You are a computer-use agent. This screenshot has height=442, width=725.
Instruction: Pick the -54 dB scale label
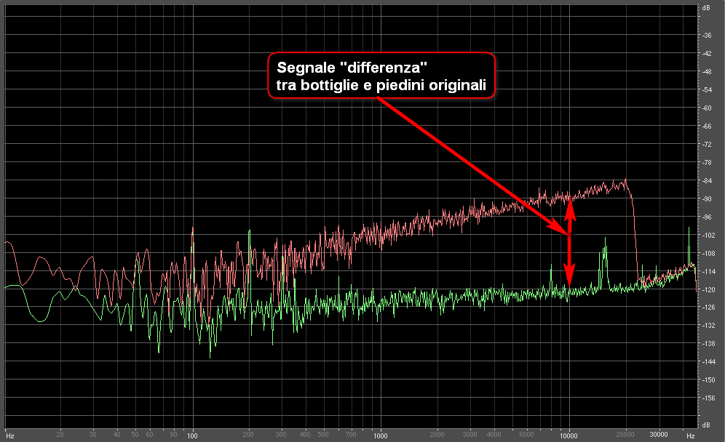pyautogui.click(x=707, y=90)
